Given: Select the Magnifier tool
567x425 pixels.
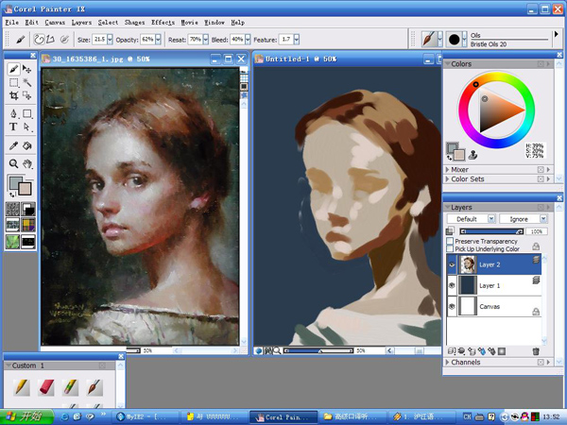Looking at the screenshot, I should (x=14, y=163).
